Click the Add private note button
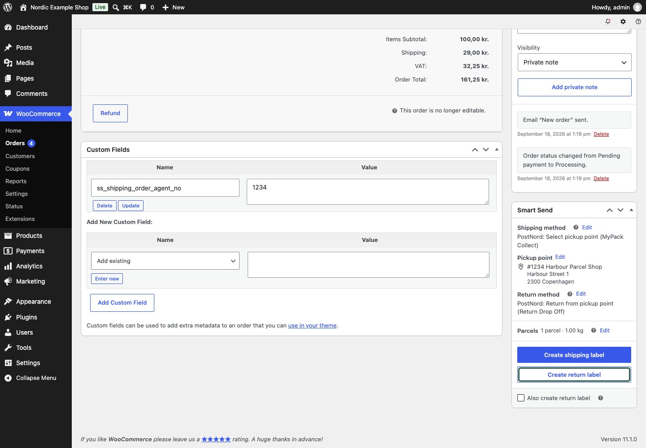The width and height of the screenshot is (646, 448). [574, 87]
